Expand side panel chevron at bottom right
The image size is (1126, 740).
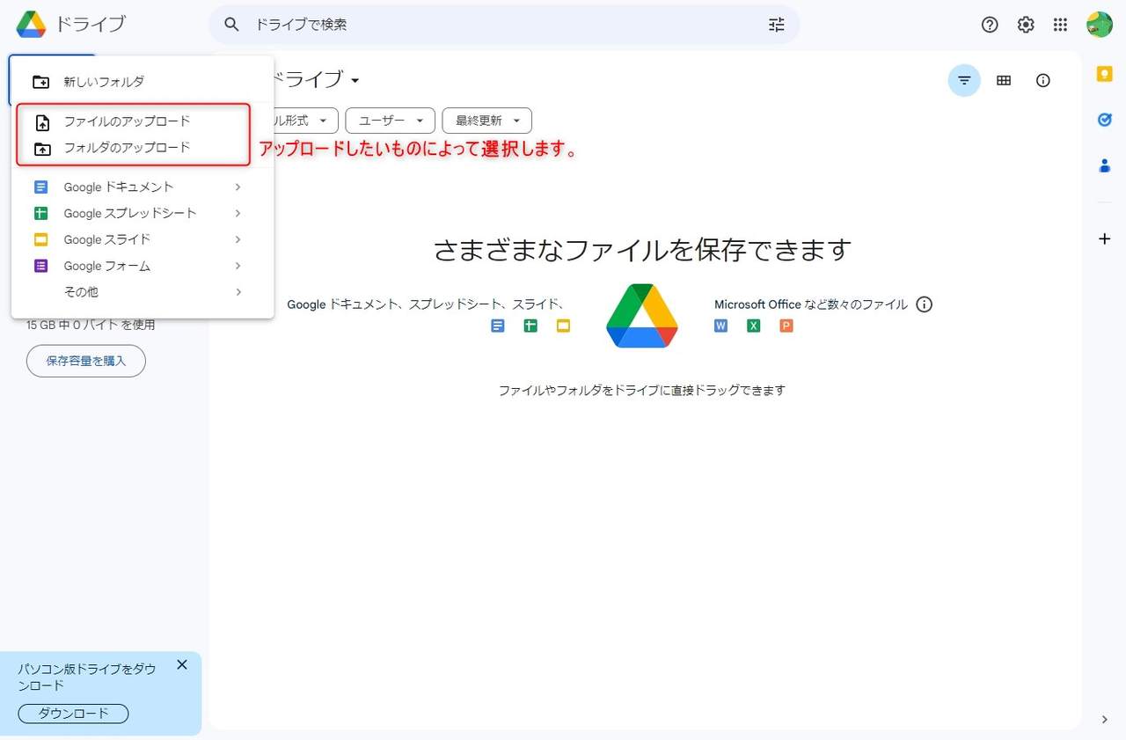pyautogui.click(x=1105, y=720)
